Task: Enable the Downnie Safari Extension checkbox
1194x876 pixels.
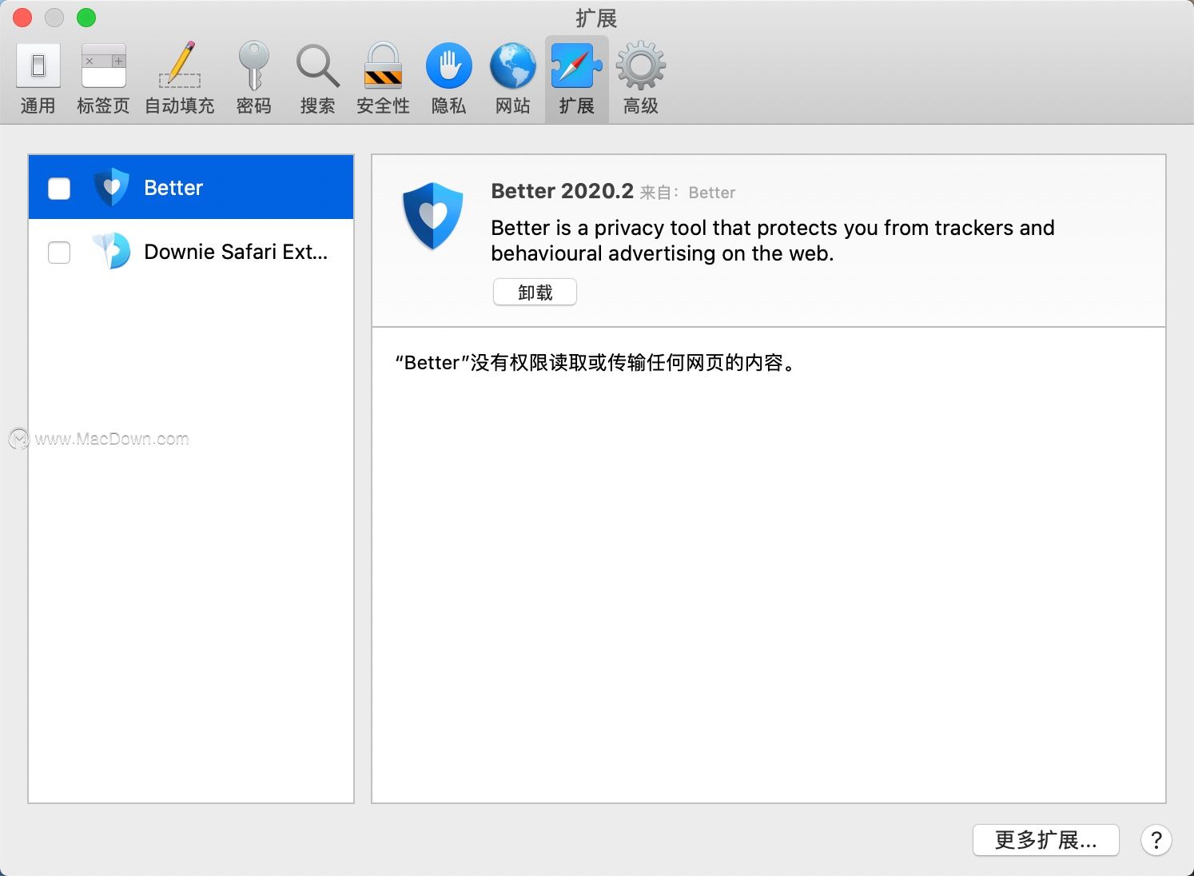Action: click(59, 253)
